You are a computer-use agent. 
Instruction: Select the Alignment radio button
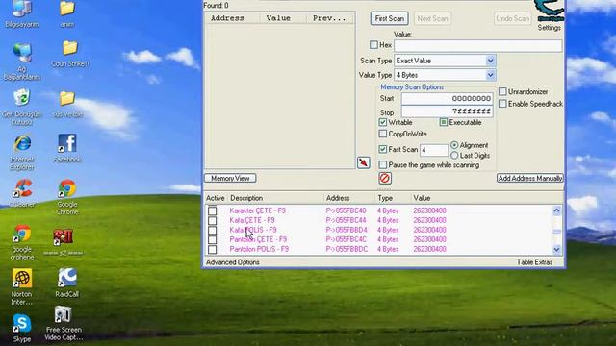click(454, 145)
